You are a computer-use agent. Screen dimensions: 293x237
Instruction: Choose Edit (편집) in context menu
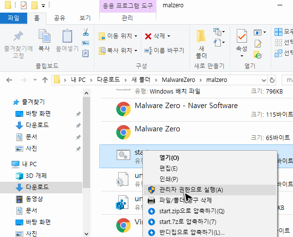210,169
